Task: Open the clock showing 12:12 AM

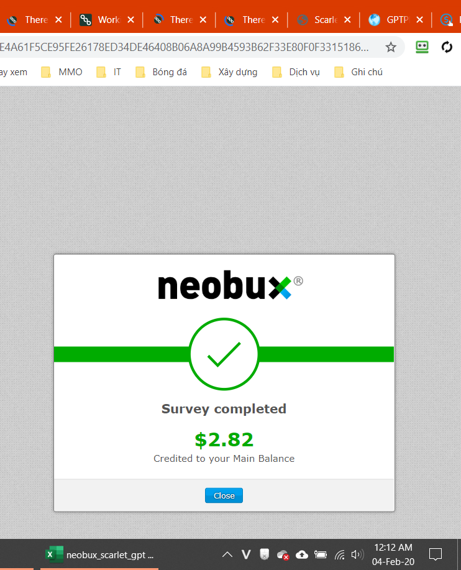Action: pos(393,554)
